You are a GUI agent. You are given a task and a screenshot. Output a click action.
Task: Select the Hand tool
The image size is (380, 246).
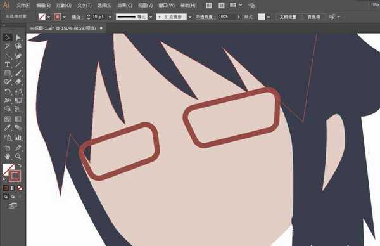(7, 156)
